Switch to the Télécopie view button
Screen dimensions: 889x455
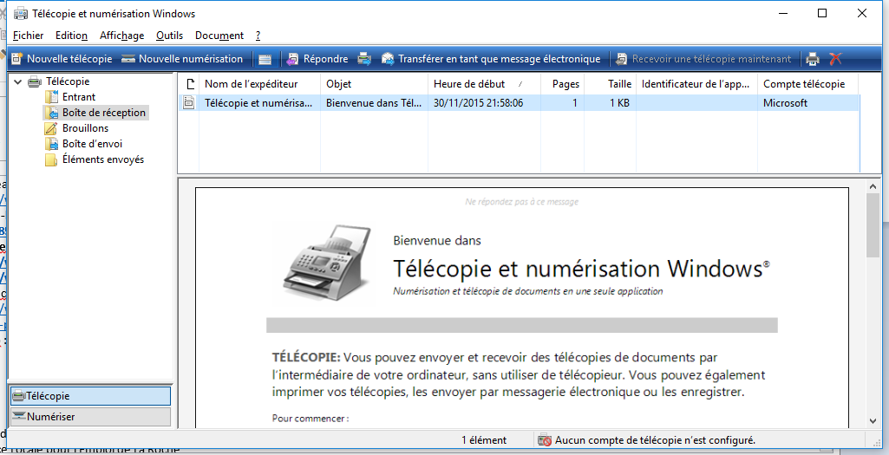pos(90,396)
